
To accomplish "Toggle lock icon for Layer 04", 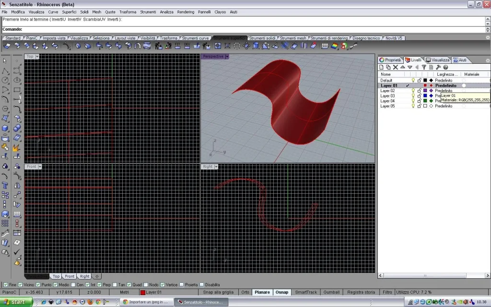I will pos(419,101).
